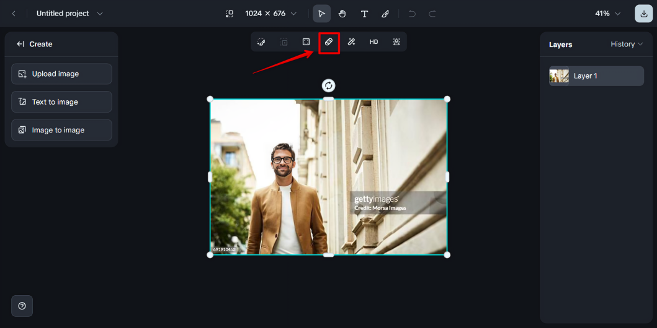Expand the History dropdown
Screen dimensions: 657x328
point(627,44)
